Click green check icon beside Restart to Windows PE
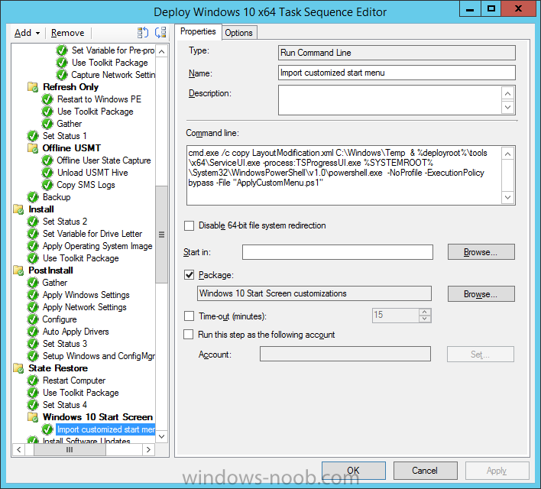Viewport: 541px width, 489px height. [47, 99]
